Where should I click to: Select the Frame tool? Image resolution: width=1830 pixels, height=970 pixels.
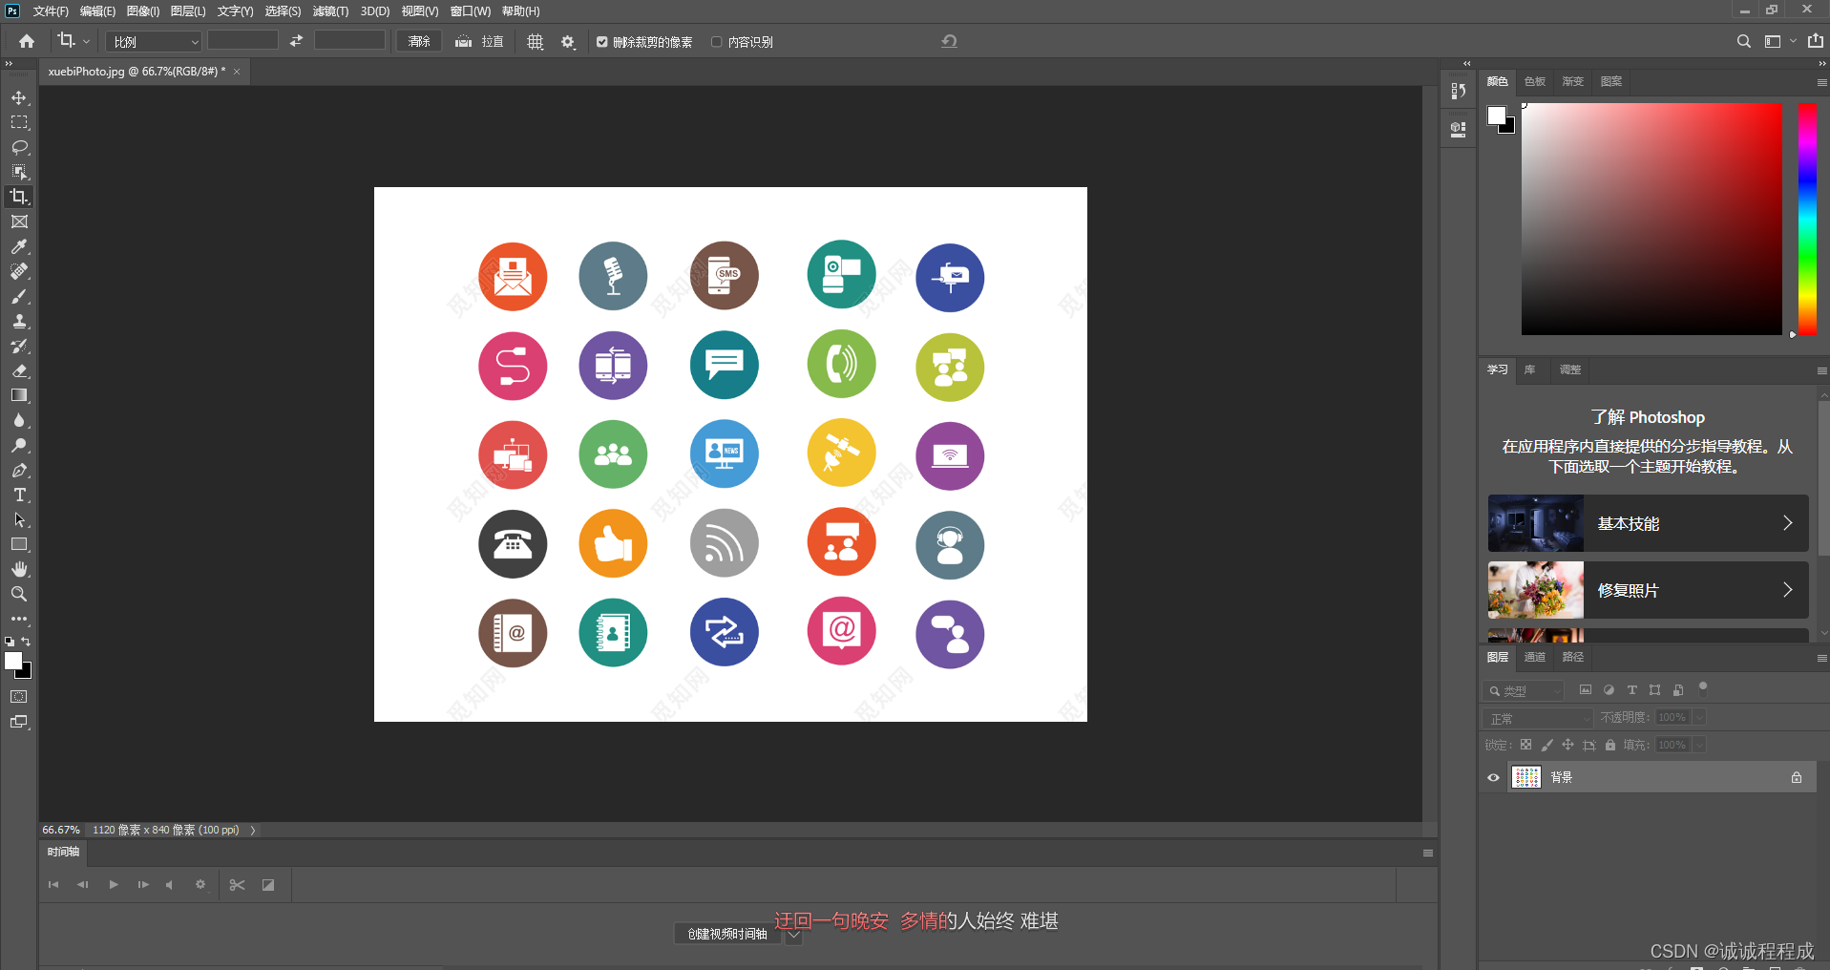[x=19, y=221]
